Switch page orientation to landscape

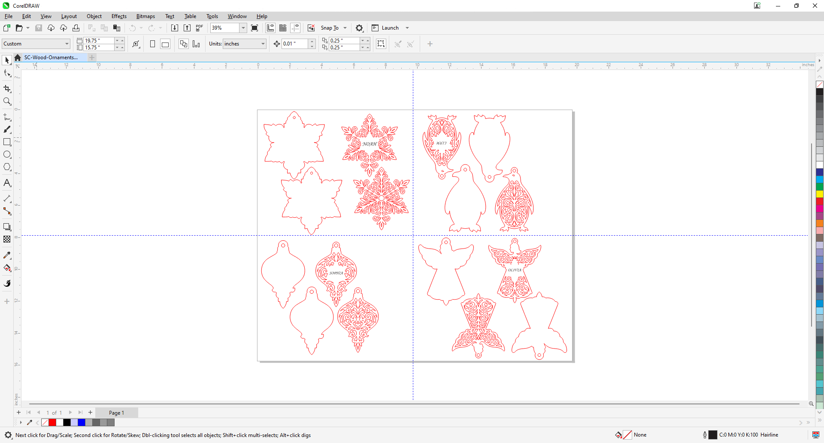click(165, 44)
